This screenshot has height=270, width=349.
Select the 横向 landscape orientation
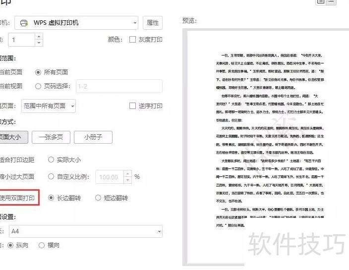pos(42,245)
